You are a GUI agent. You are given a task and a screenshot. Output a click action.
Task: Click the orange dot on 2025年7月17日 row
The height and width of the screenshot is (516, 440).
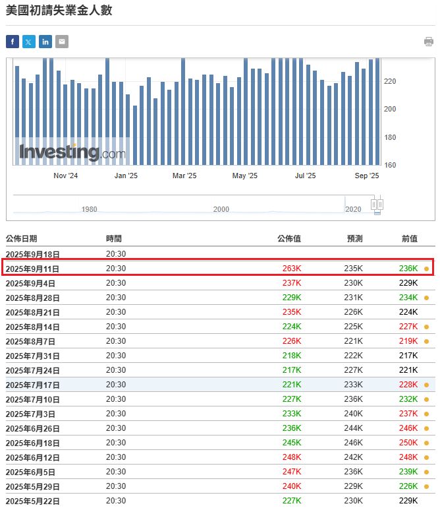click(x=427, y=385)
